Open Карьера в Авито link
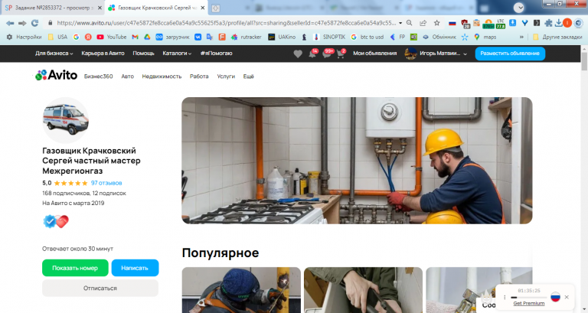 point(103,54)
